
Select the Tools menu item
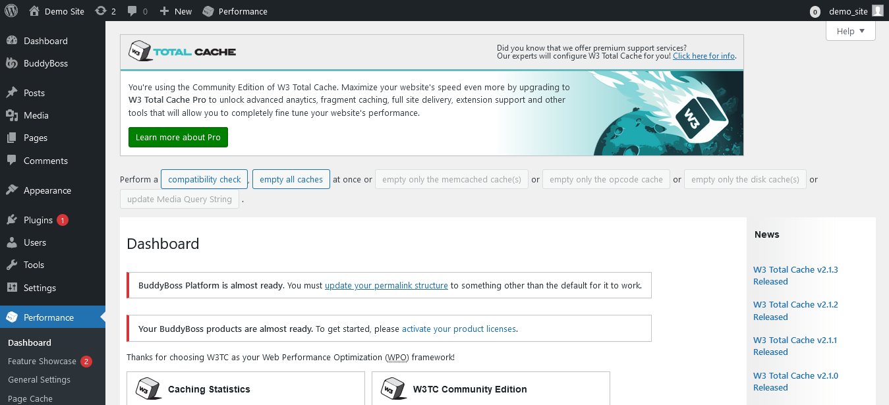click(53, 265)
